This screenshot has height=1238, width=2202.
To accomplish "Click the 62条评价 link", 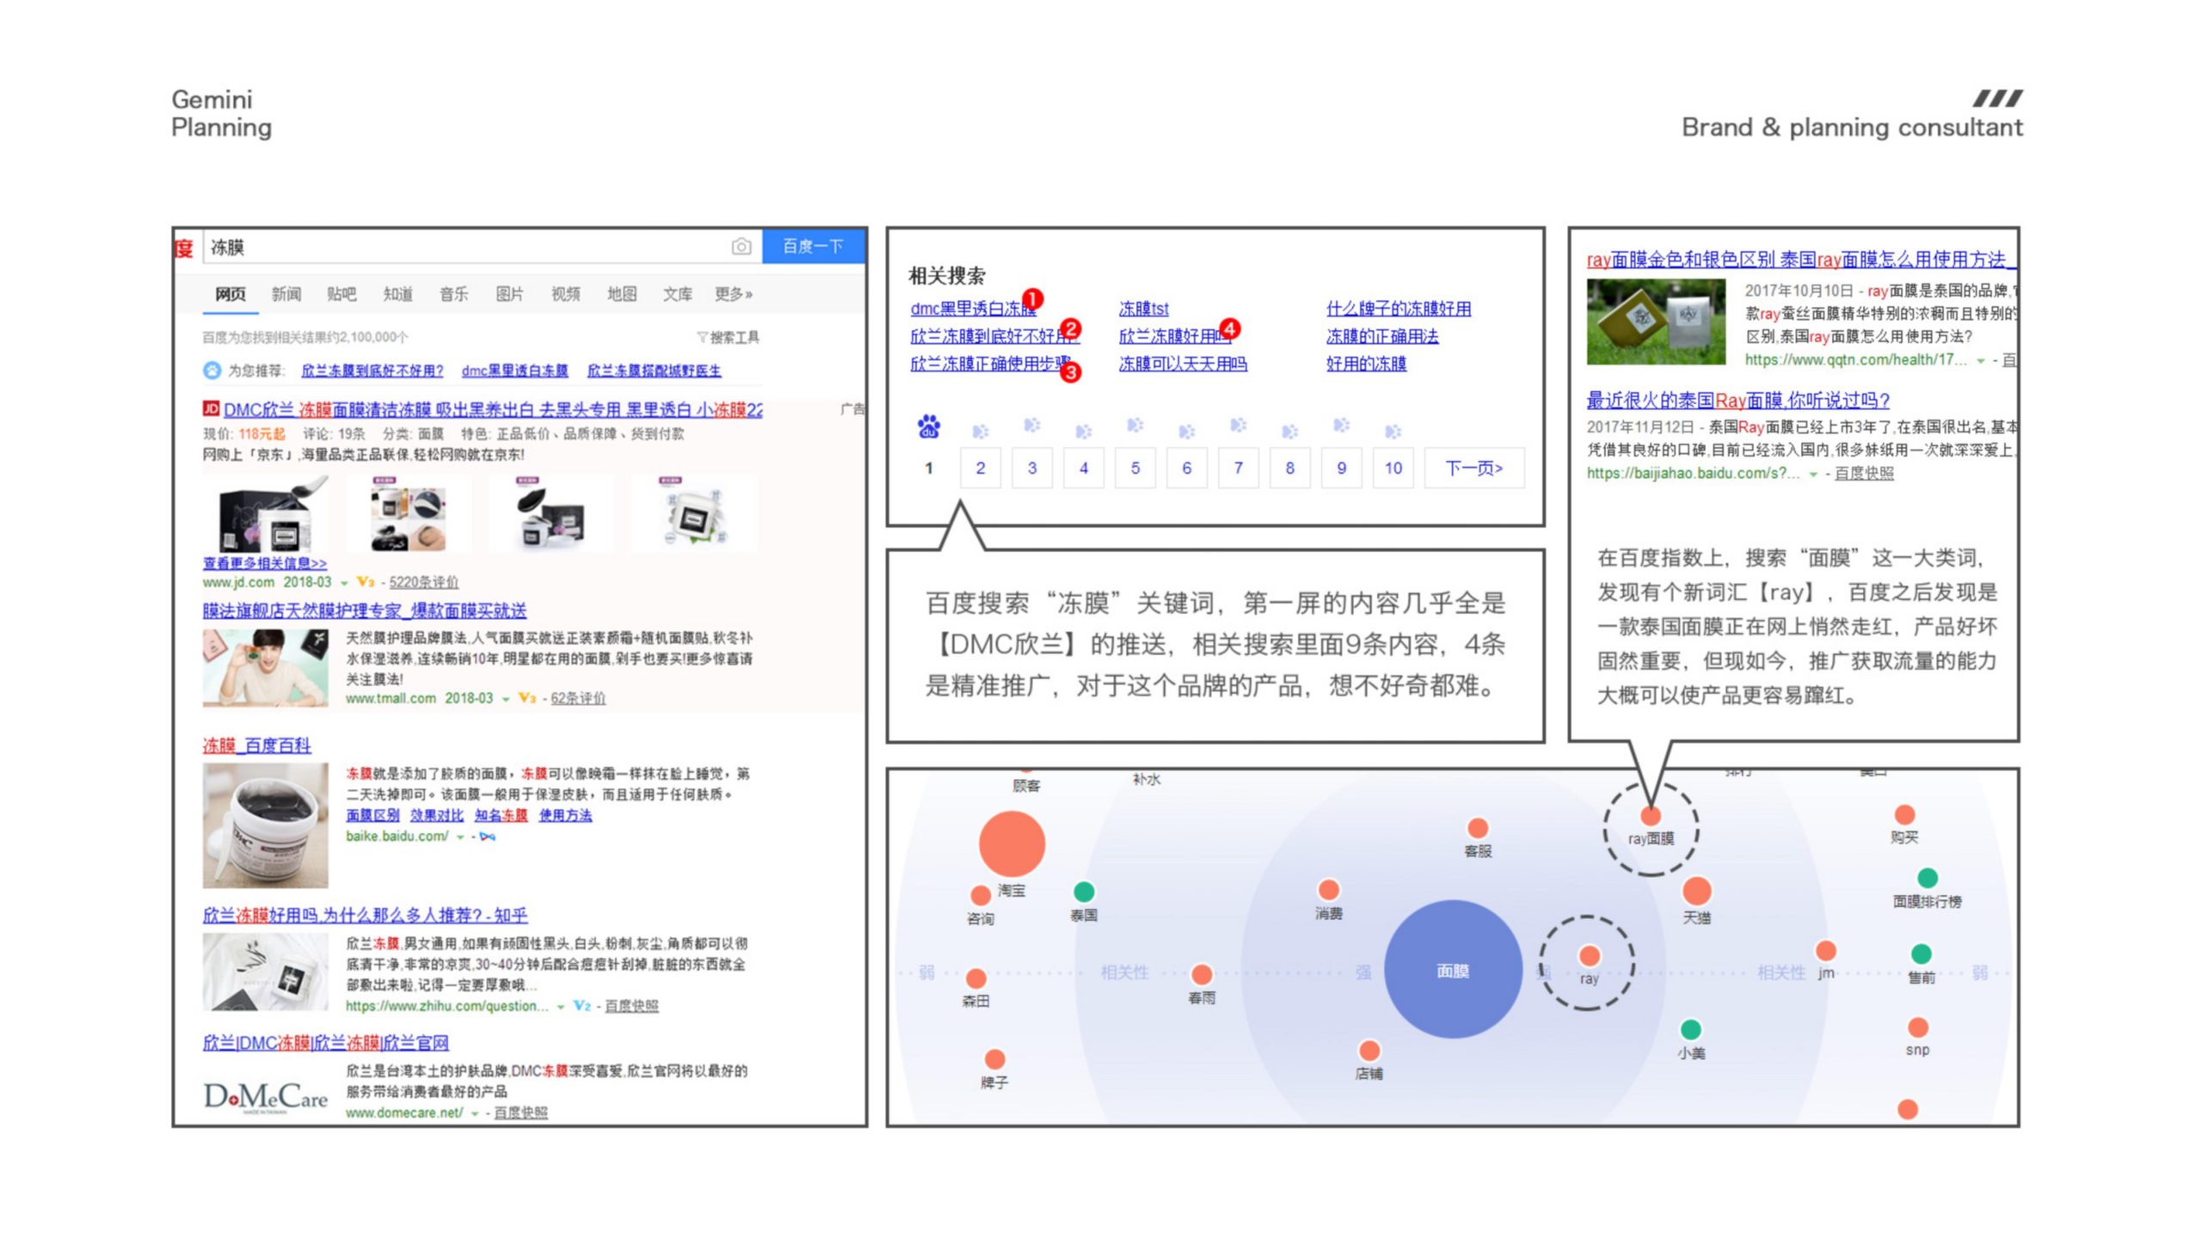I will [x=578, y=698].
